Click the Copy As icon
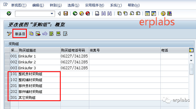This screenshot has height=109, width=196. click(31, 34)
